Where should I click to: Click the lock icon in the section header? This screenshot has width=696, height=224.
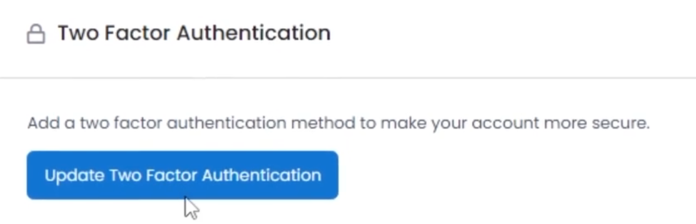pyautogui.click(x=36, y=34)
